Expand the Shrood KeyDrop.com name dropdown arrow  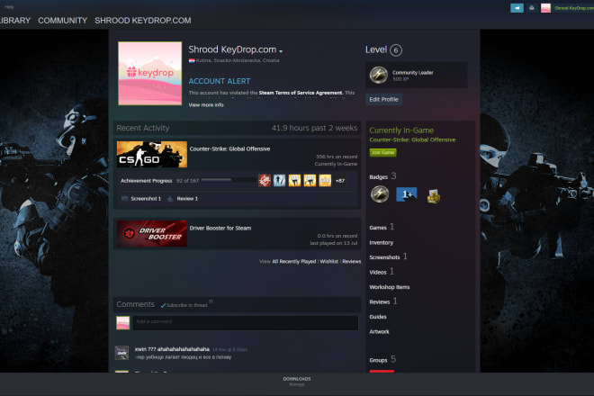[281, 51]
